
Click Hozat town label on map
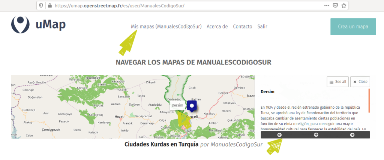tap(119, 117)
